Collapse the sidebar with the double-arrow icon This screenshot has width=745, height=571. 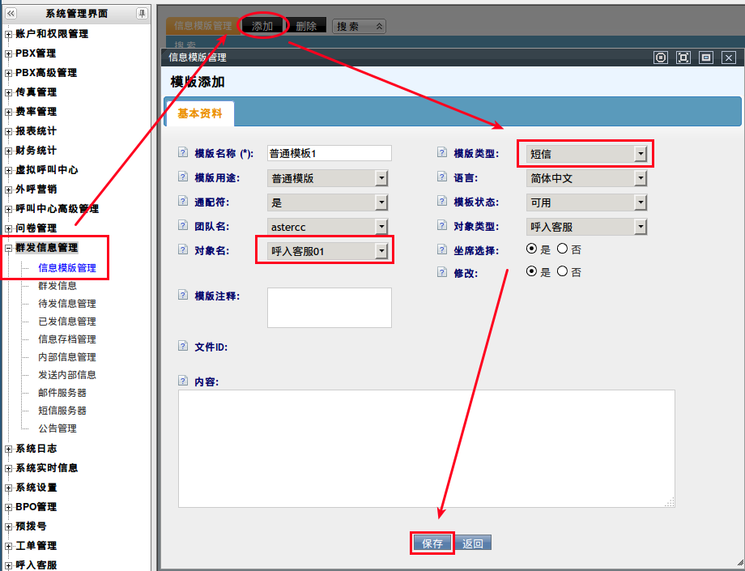point(11,14)
